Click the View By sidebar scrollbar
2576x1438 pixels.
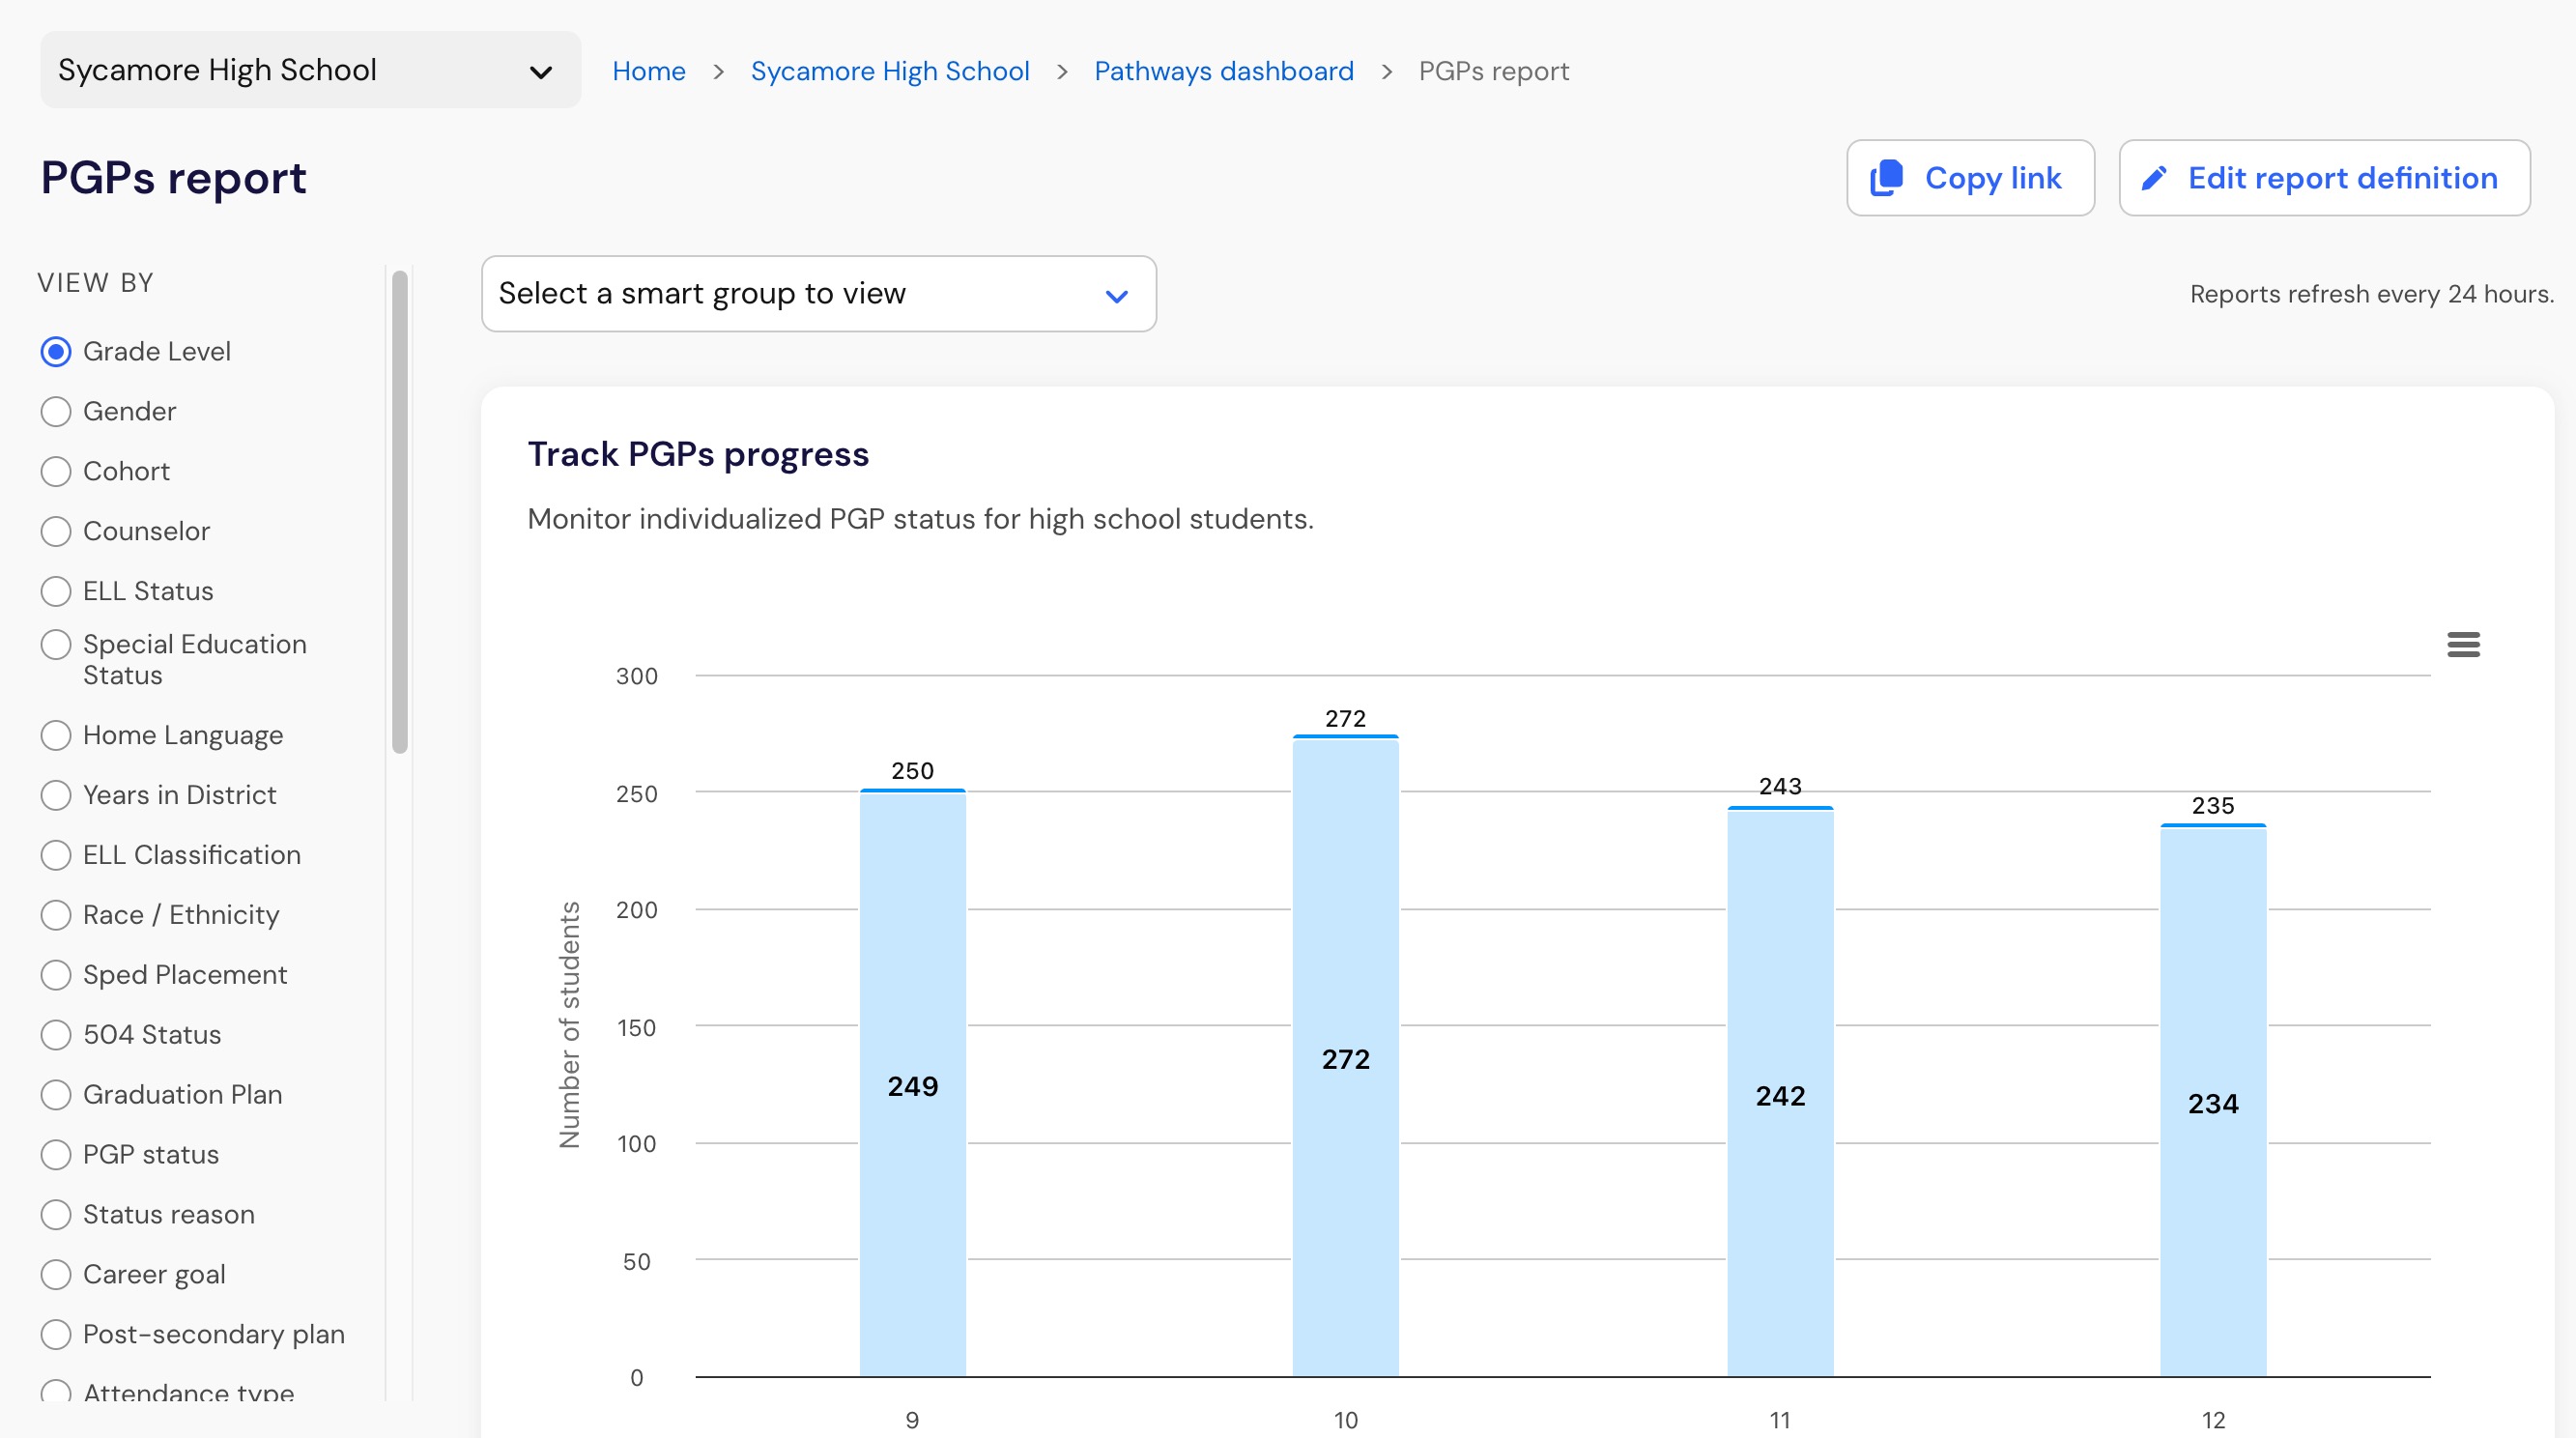[x=400, y=512]
